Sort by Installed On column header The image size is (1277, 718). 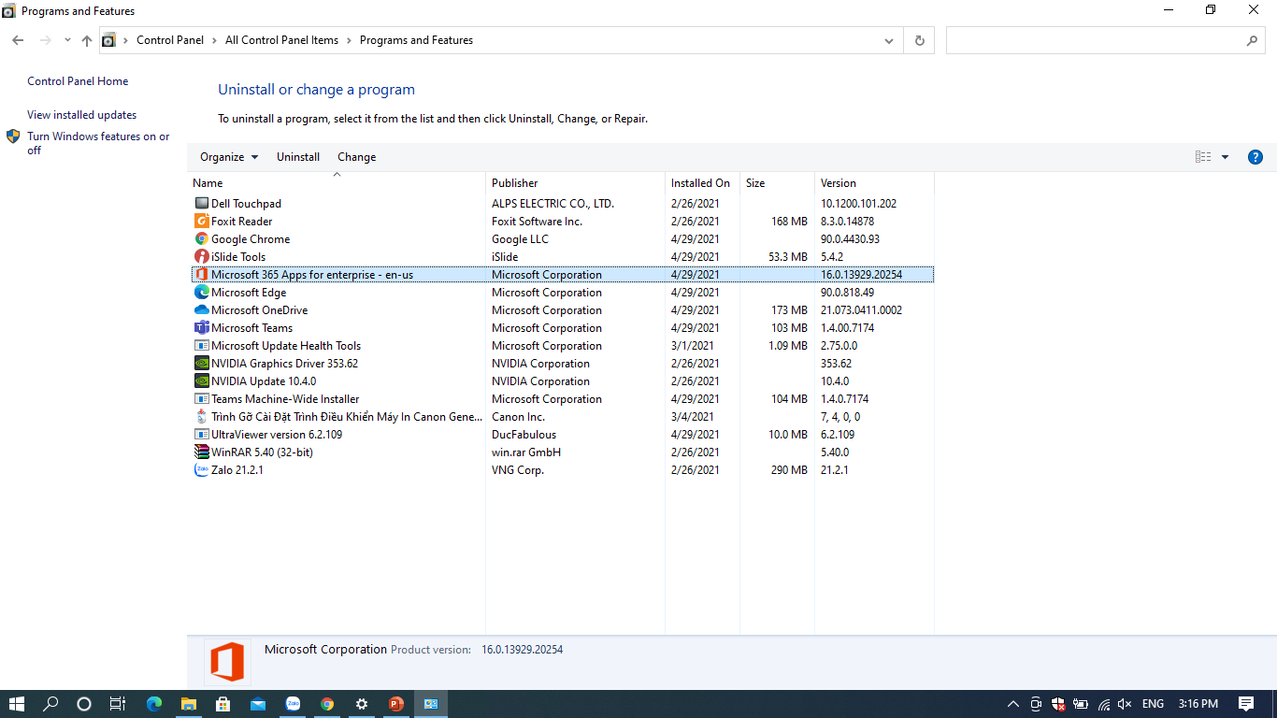(x=702, y=183)
